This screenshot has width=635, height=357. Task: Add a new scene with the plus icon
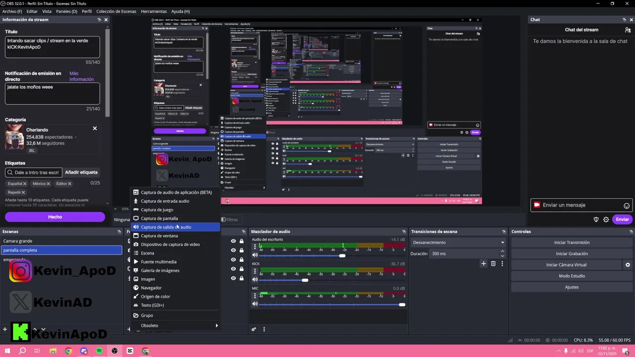click(5, 329)
